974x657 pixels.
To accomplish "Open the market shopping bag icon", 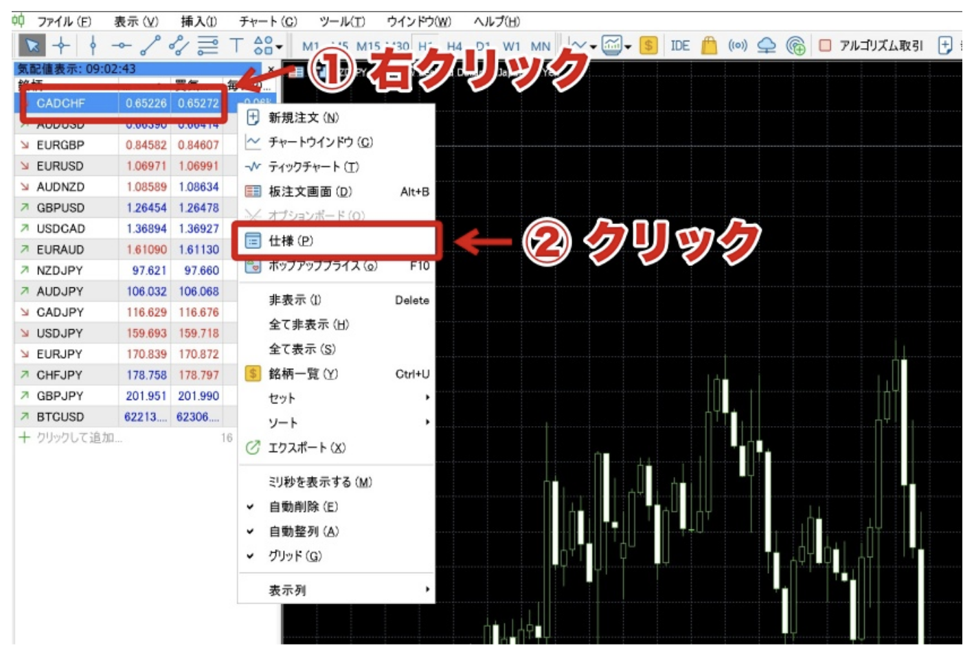I will coord(709,46).
